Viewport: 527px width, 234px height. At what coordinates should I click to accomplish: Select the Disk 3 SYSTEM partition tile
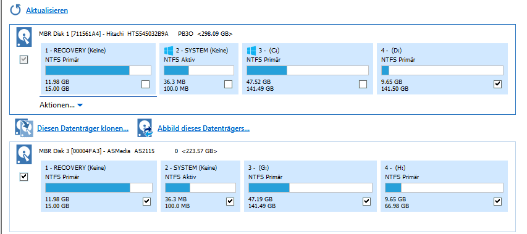200,186
